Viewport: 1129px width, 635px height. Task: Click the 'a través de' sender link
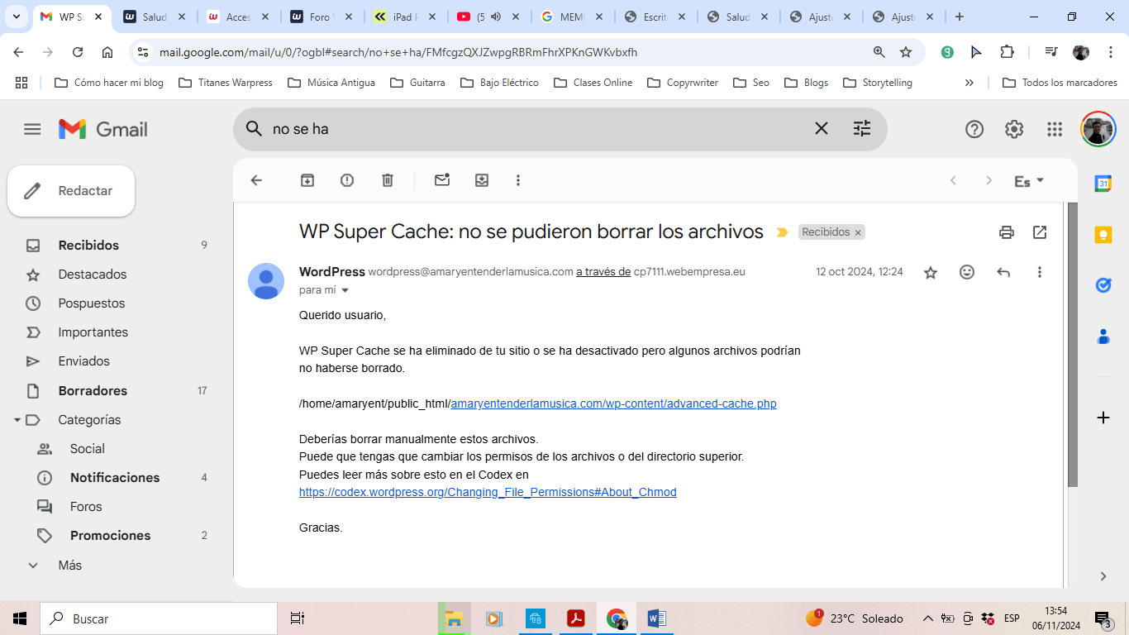pyautogui.click(x=603, y=272)
